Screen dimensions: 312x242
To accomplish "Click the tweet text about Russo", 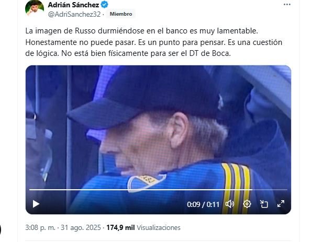I will [x=153, y=42].
